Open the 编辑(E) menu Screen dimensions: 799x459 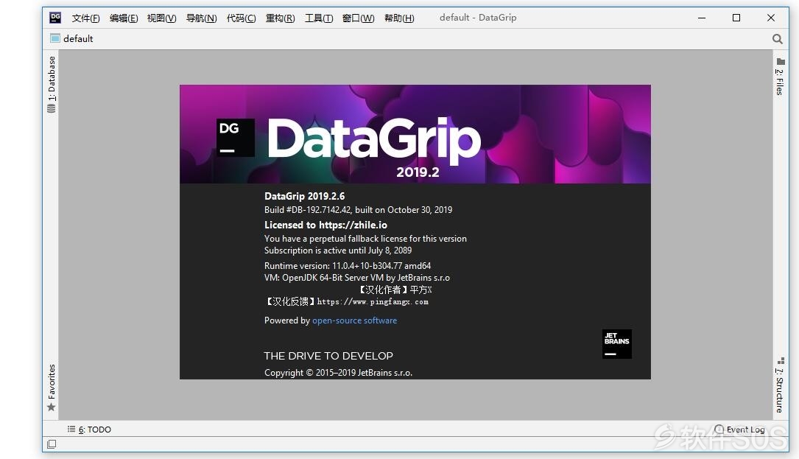click(x=123, y=18)
